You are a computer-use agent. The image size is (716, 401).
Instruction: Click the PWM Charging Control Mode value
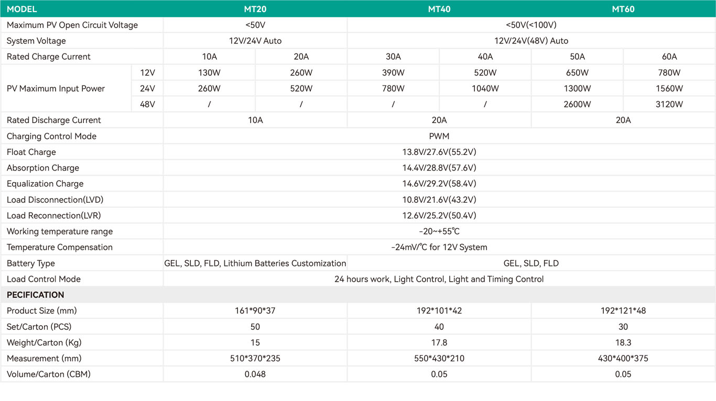439,136
